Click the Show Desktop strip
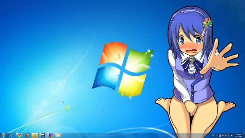The height and width of the screenshot is (138, 245). click(244, 135)
